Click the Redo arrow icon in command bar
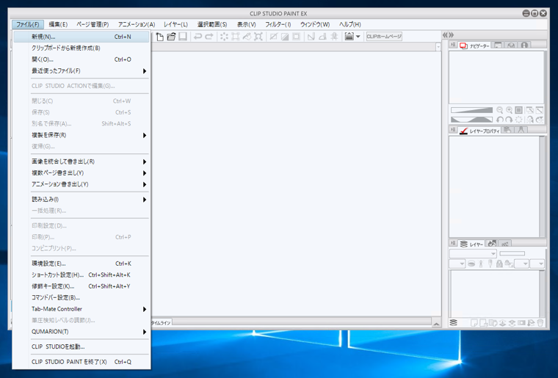Image resolution: width=558 pixels, height=378 pixels. 209,36
